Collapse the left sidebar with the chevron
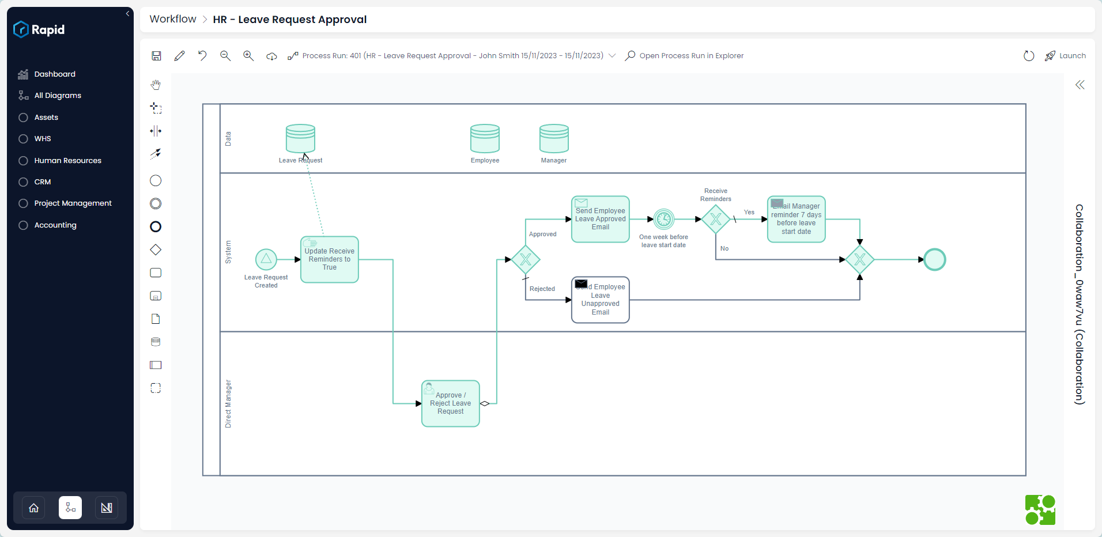The image size is (1102, 537). click(127, 13)
